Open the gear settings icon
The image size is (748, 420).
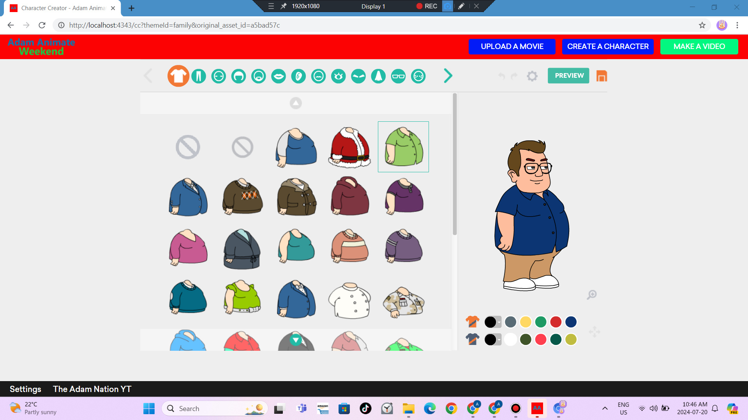tap(532, 76)
